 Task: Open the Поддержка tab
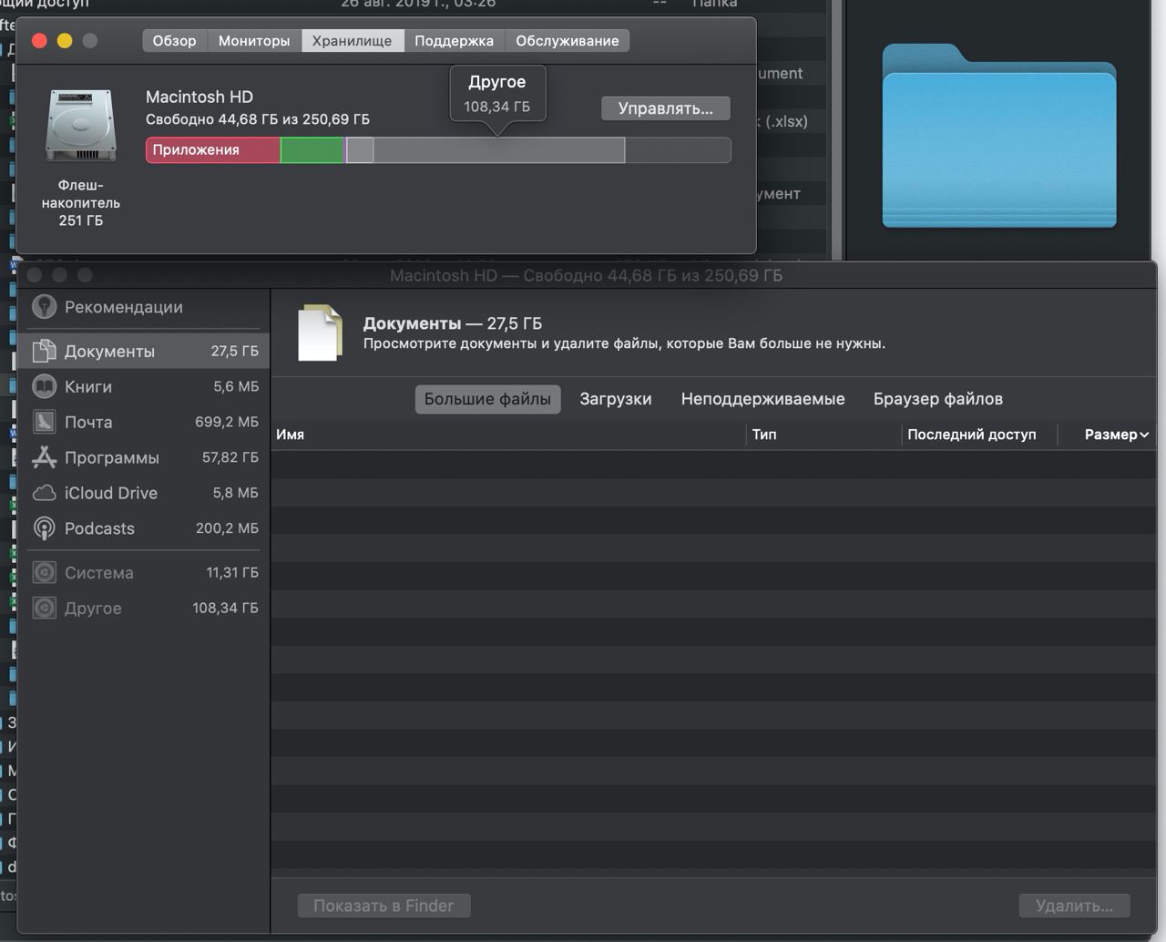(x=454, y=40)
